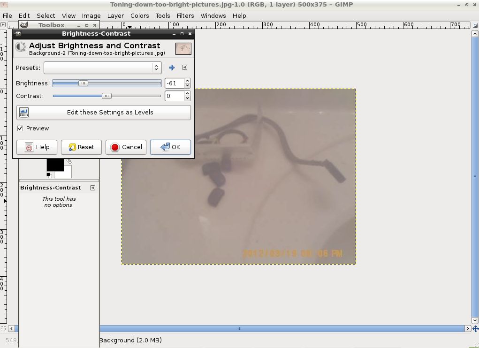Click the horizontal scrollbar right arrow
Image resolution: width=479 pixels, height=348 pixels.
click(x=468, y=329)
